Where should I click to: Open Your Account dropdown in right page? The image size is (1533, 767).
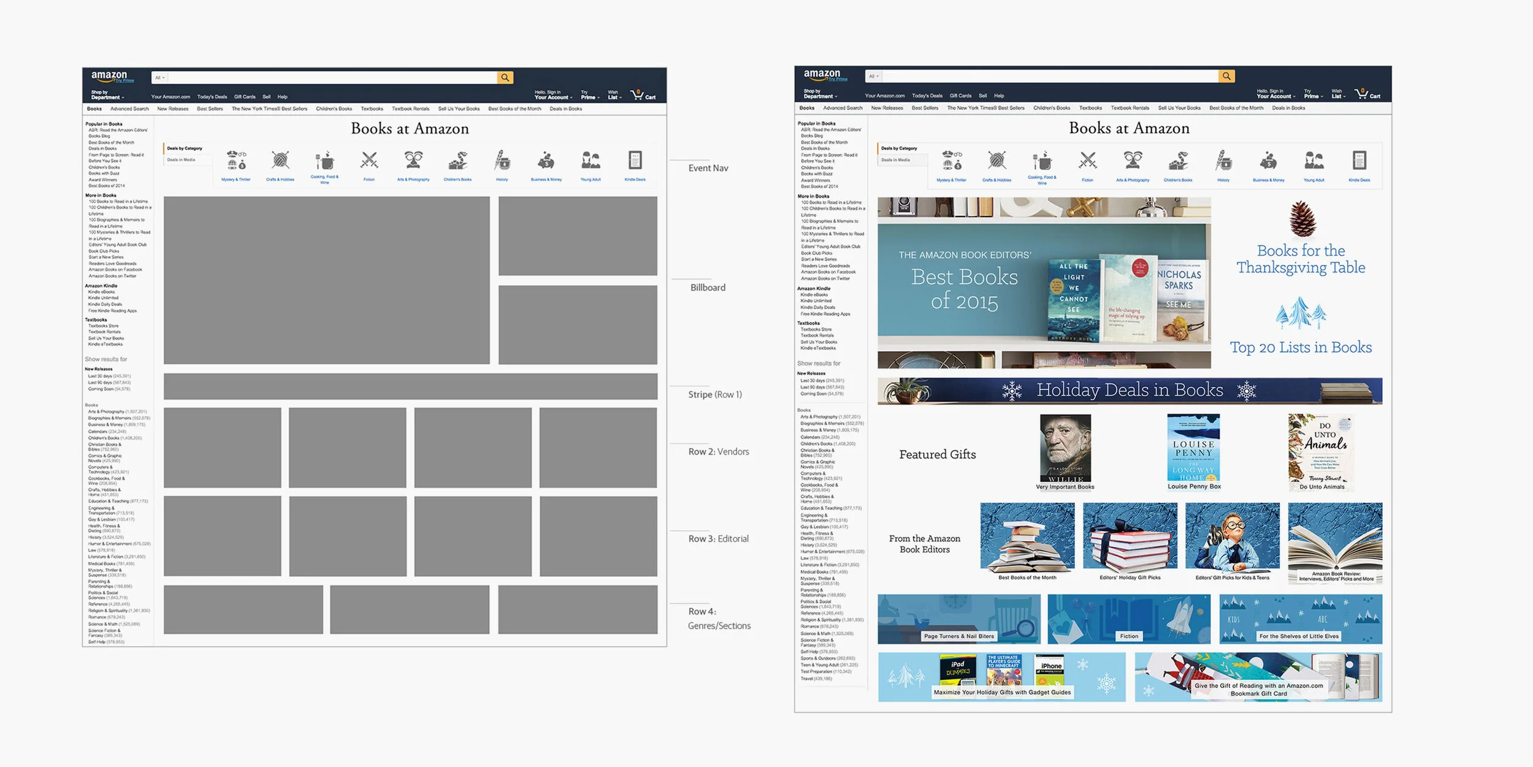pyautogui.click(x=1276, y=94)
